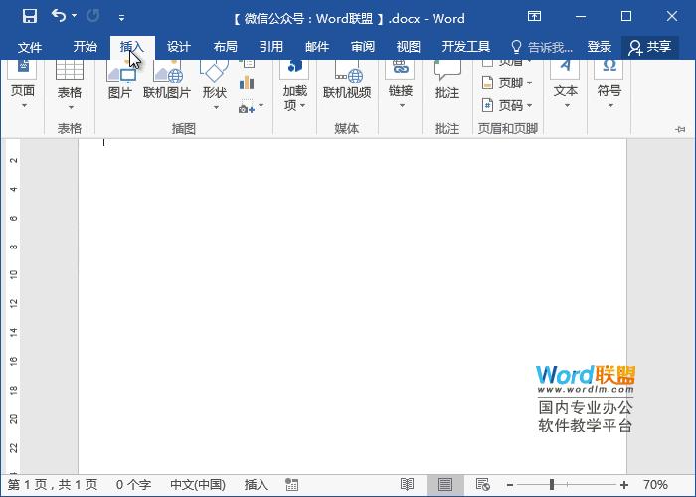Open Ribbon Display Options button
Screen dimensions: 696x497
click(x=534, y=17)
